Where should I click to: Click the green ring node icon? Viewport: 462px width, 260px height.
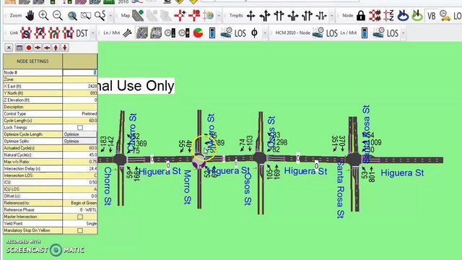coord(417,15)
